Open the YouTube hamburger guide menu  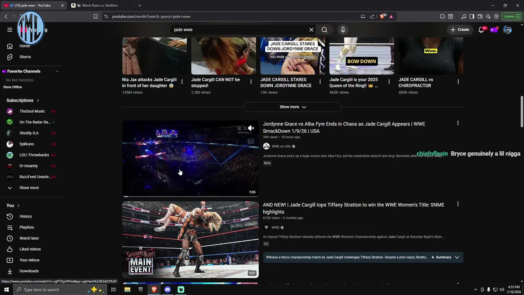point(10,29)
